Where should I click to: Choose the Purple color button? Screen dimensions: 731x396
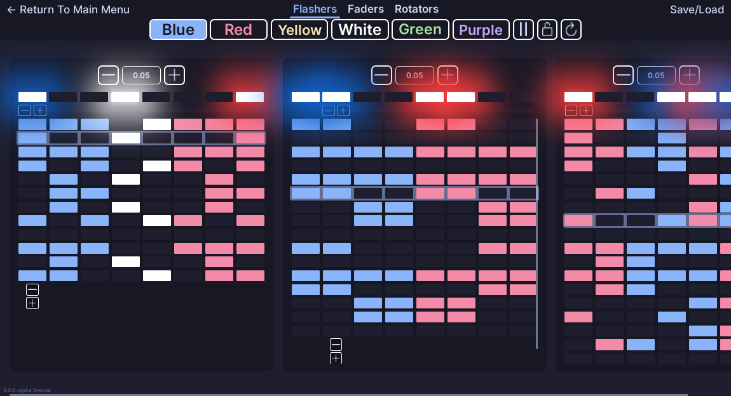[x=481, y=30]
